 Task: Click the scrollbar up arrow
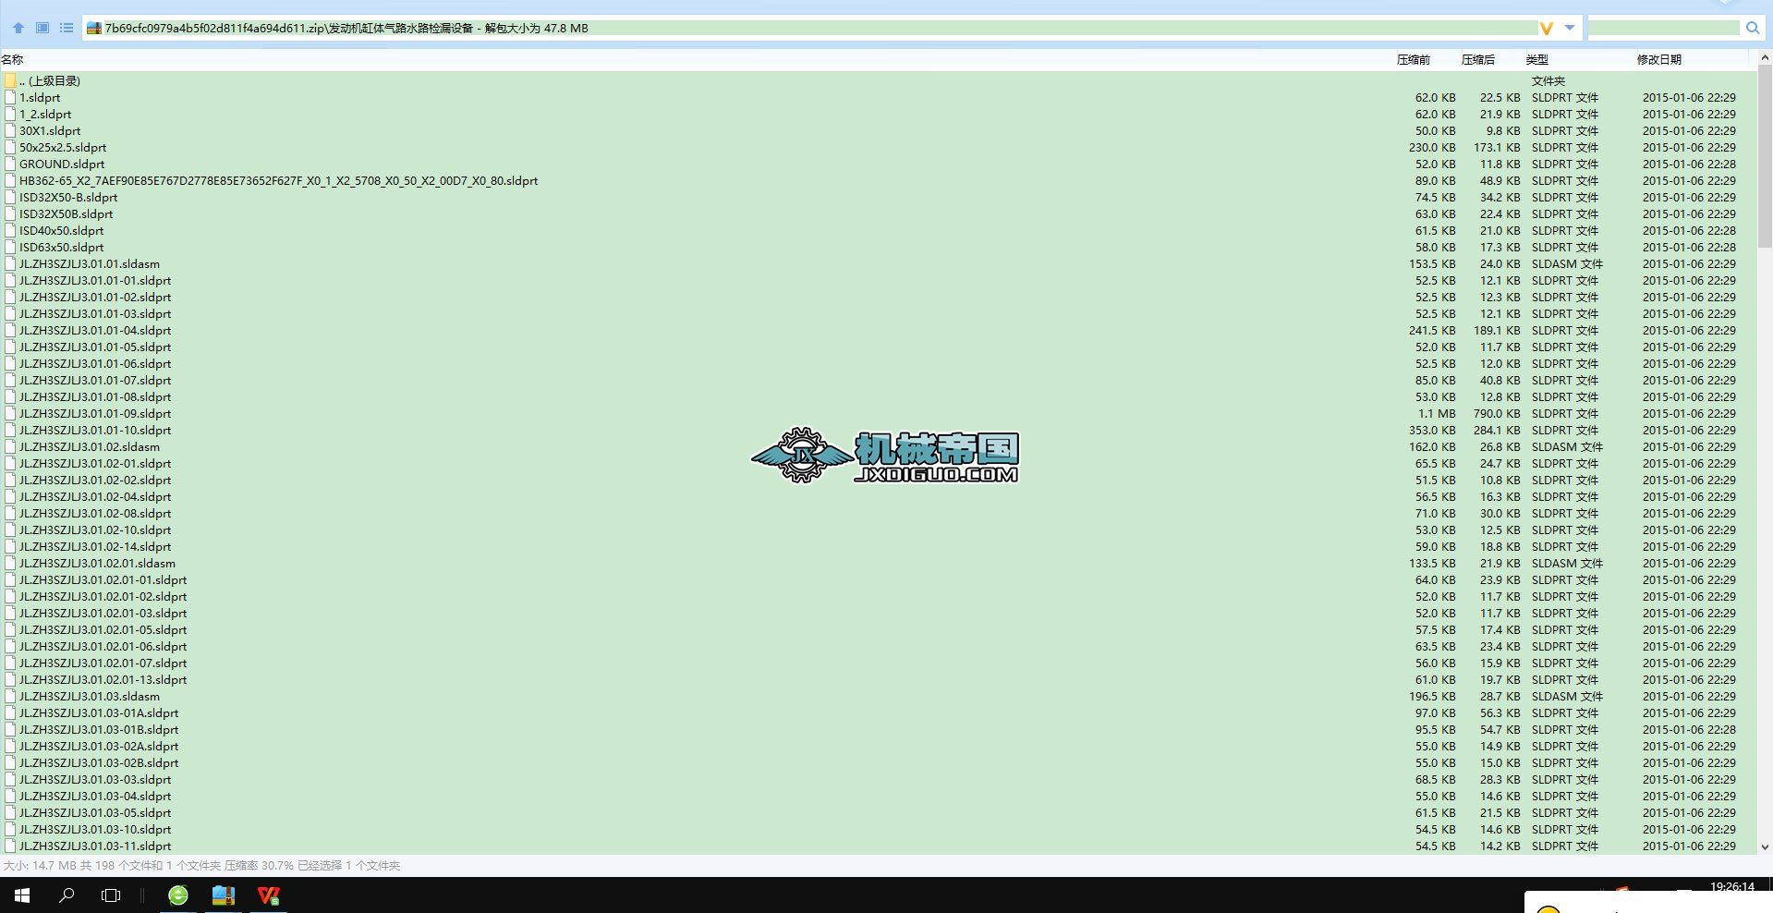[x=1765, y=57]
